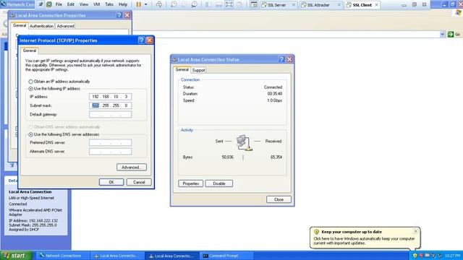
Task: Open the VMware File menu
Action: point(59,4)
